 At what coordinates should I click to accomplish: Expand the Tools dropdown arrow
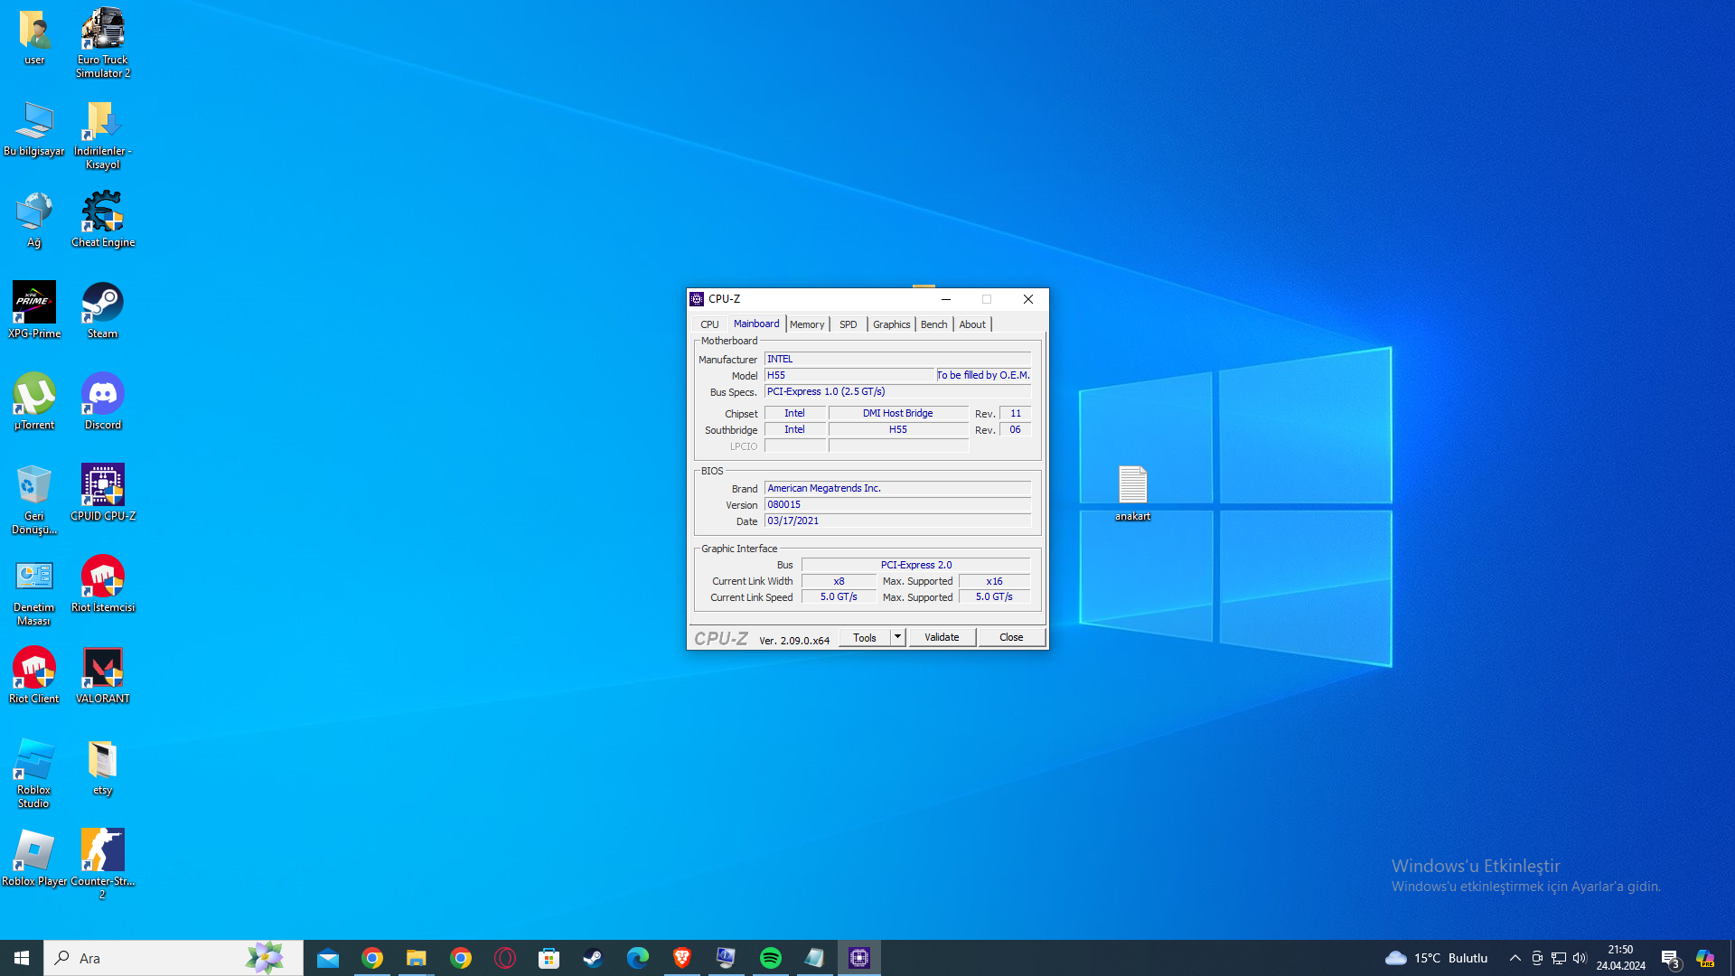coord(897,637)
